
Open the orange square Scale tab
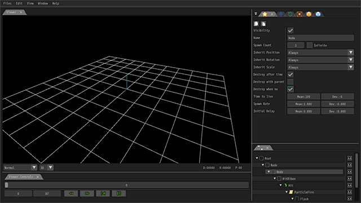pos(300,14)
